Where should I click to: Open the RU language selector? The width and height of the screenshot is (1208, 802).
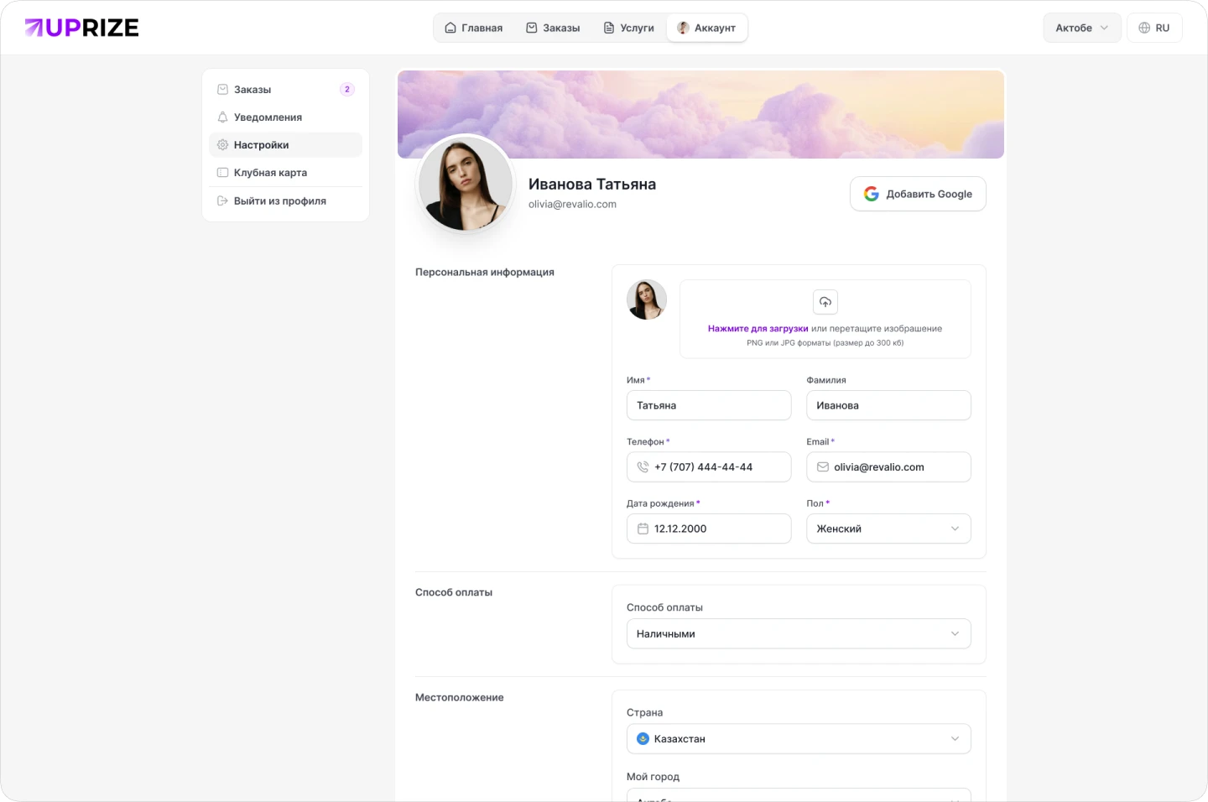(1154, 28)
